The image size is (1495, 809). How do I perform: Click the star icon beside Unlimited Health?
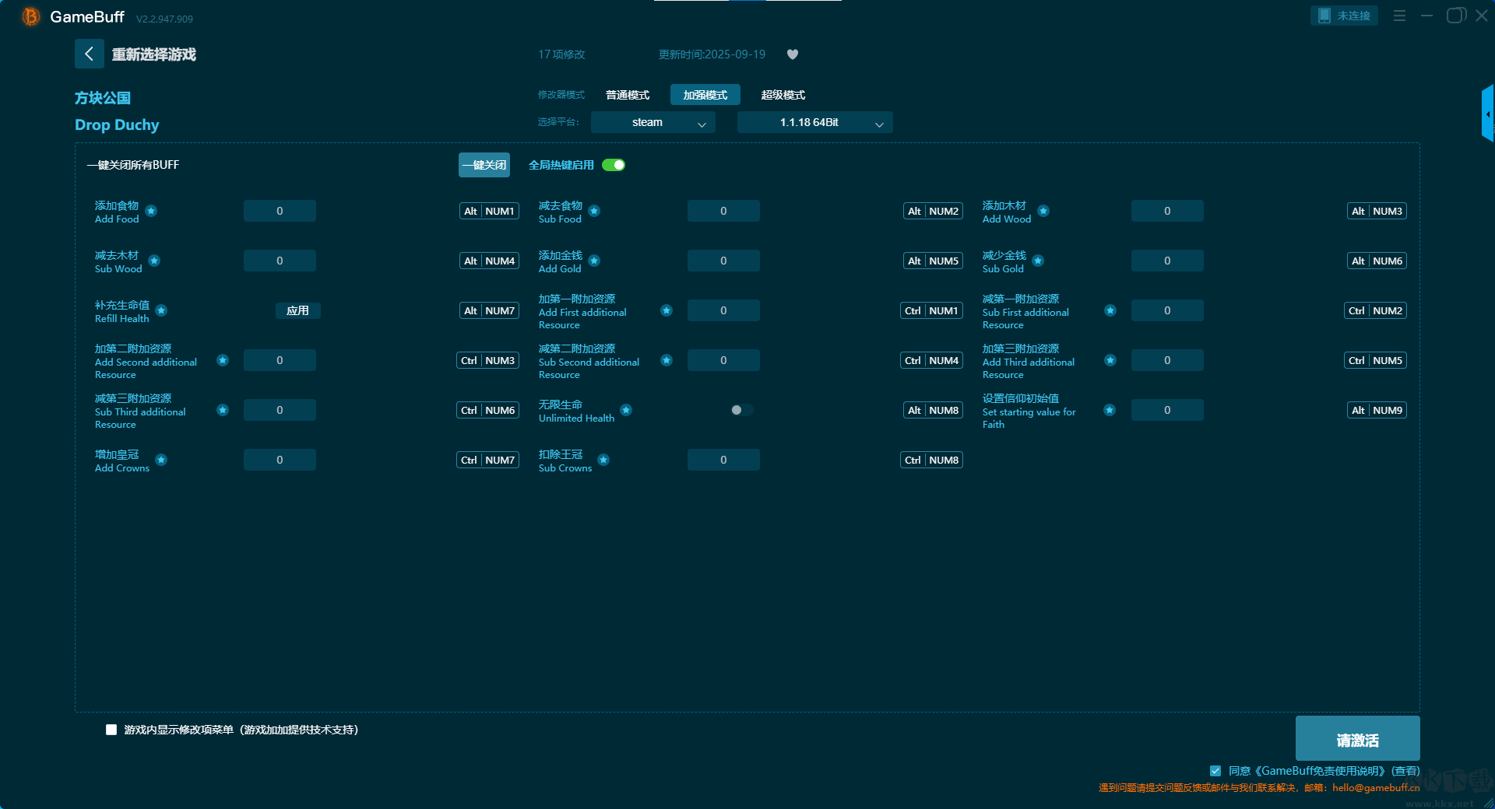tap(626, 410)
